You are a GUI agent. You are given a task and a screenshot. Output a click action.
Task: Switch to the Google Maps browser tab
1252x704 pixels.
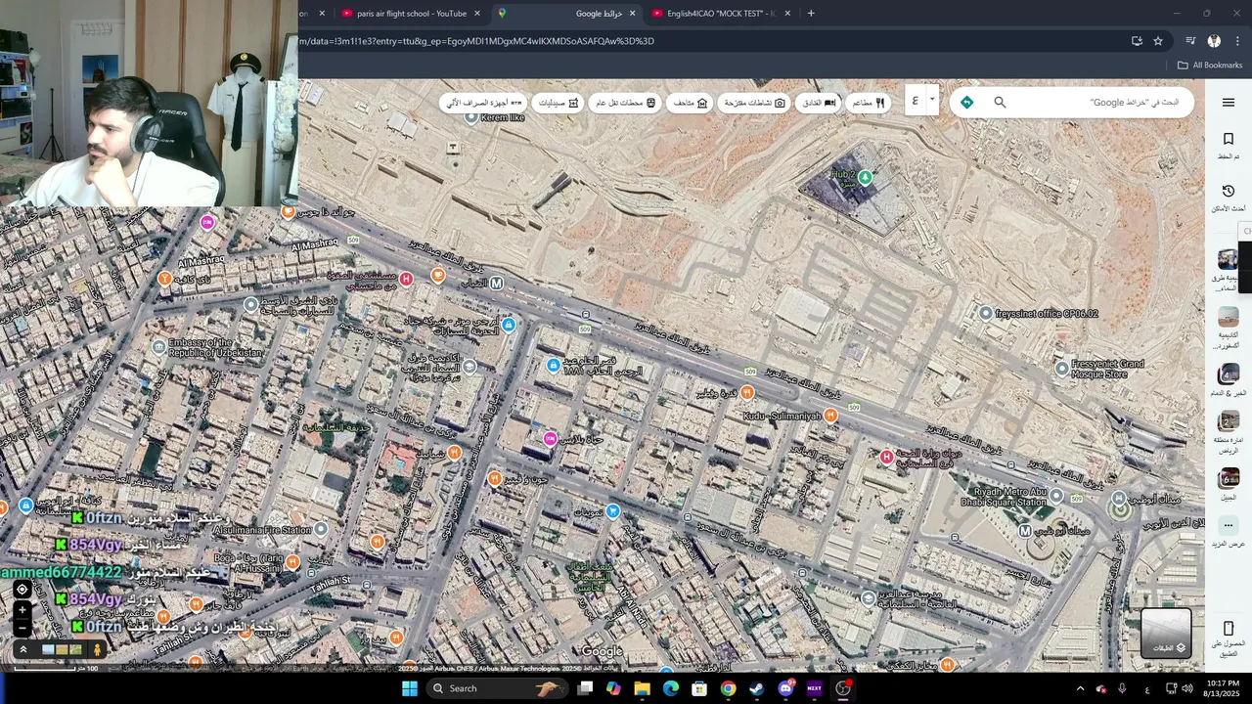point(567,14)
